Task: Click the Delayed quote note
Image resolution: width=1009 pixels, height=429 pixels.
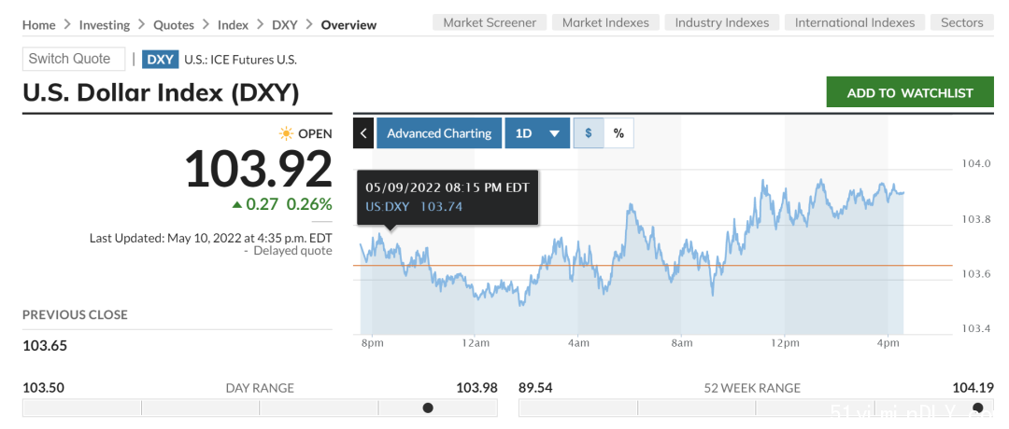Action: (289, 251)
